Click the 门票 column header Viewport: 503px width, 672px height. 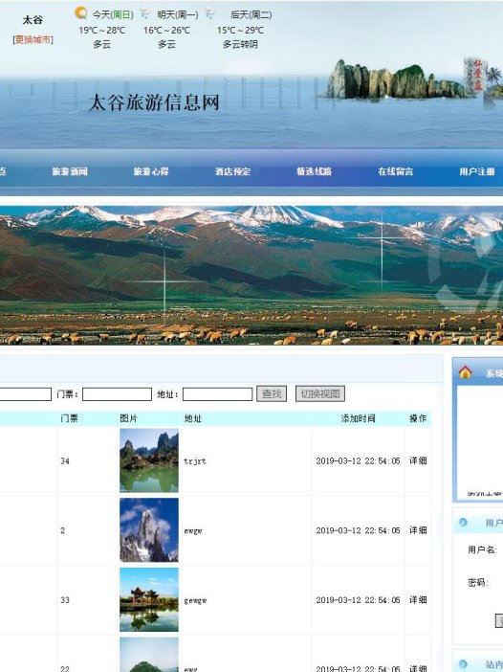pyautogui.click(x=70, y=418)
